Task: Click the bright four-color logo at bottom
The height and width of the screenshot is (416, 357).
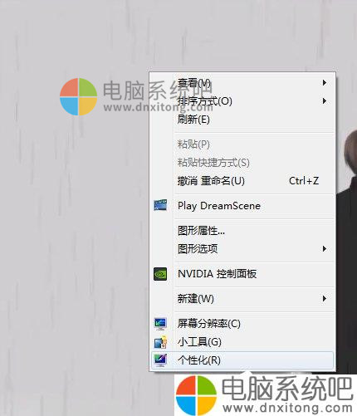Action: click(196, 395)
